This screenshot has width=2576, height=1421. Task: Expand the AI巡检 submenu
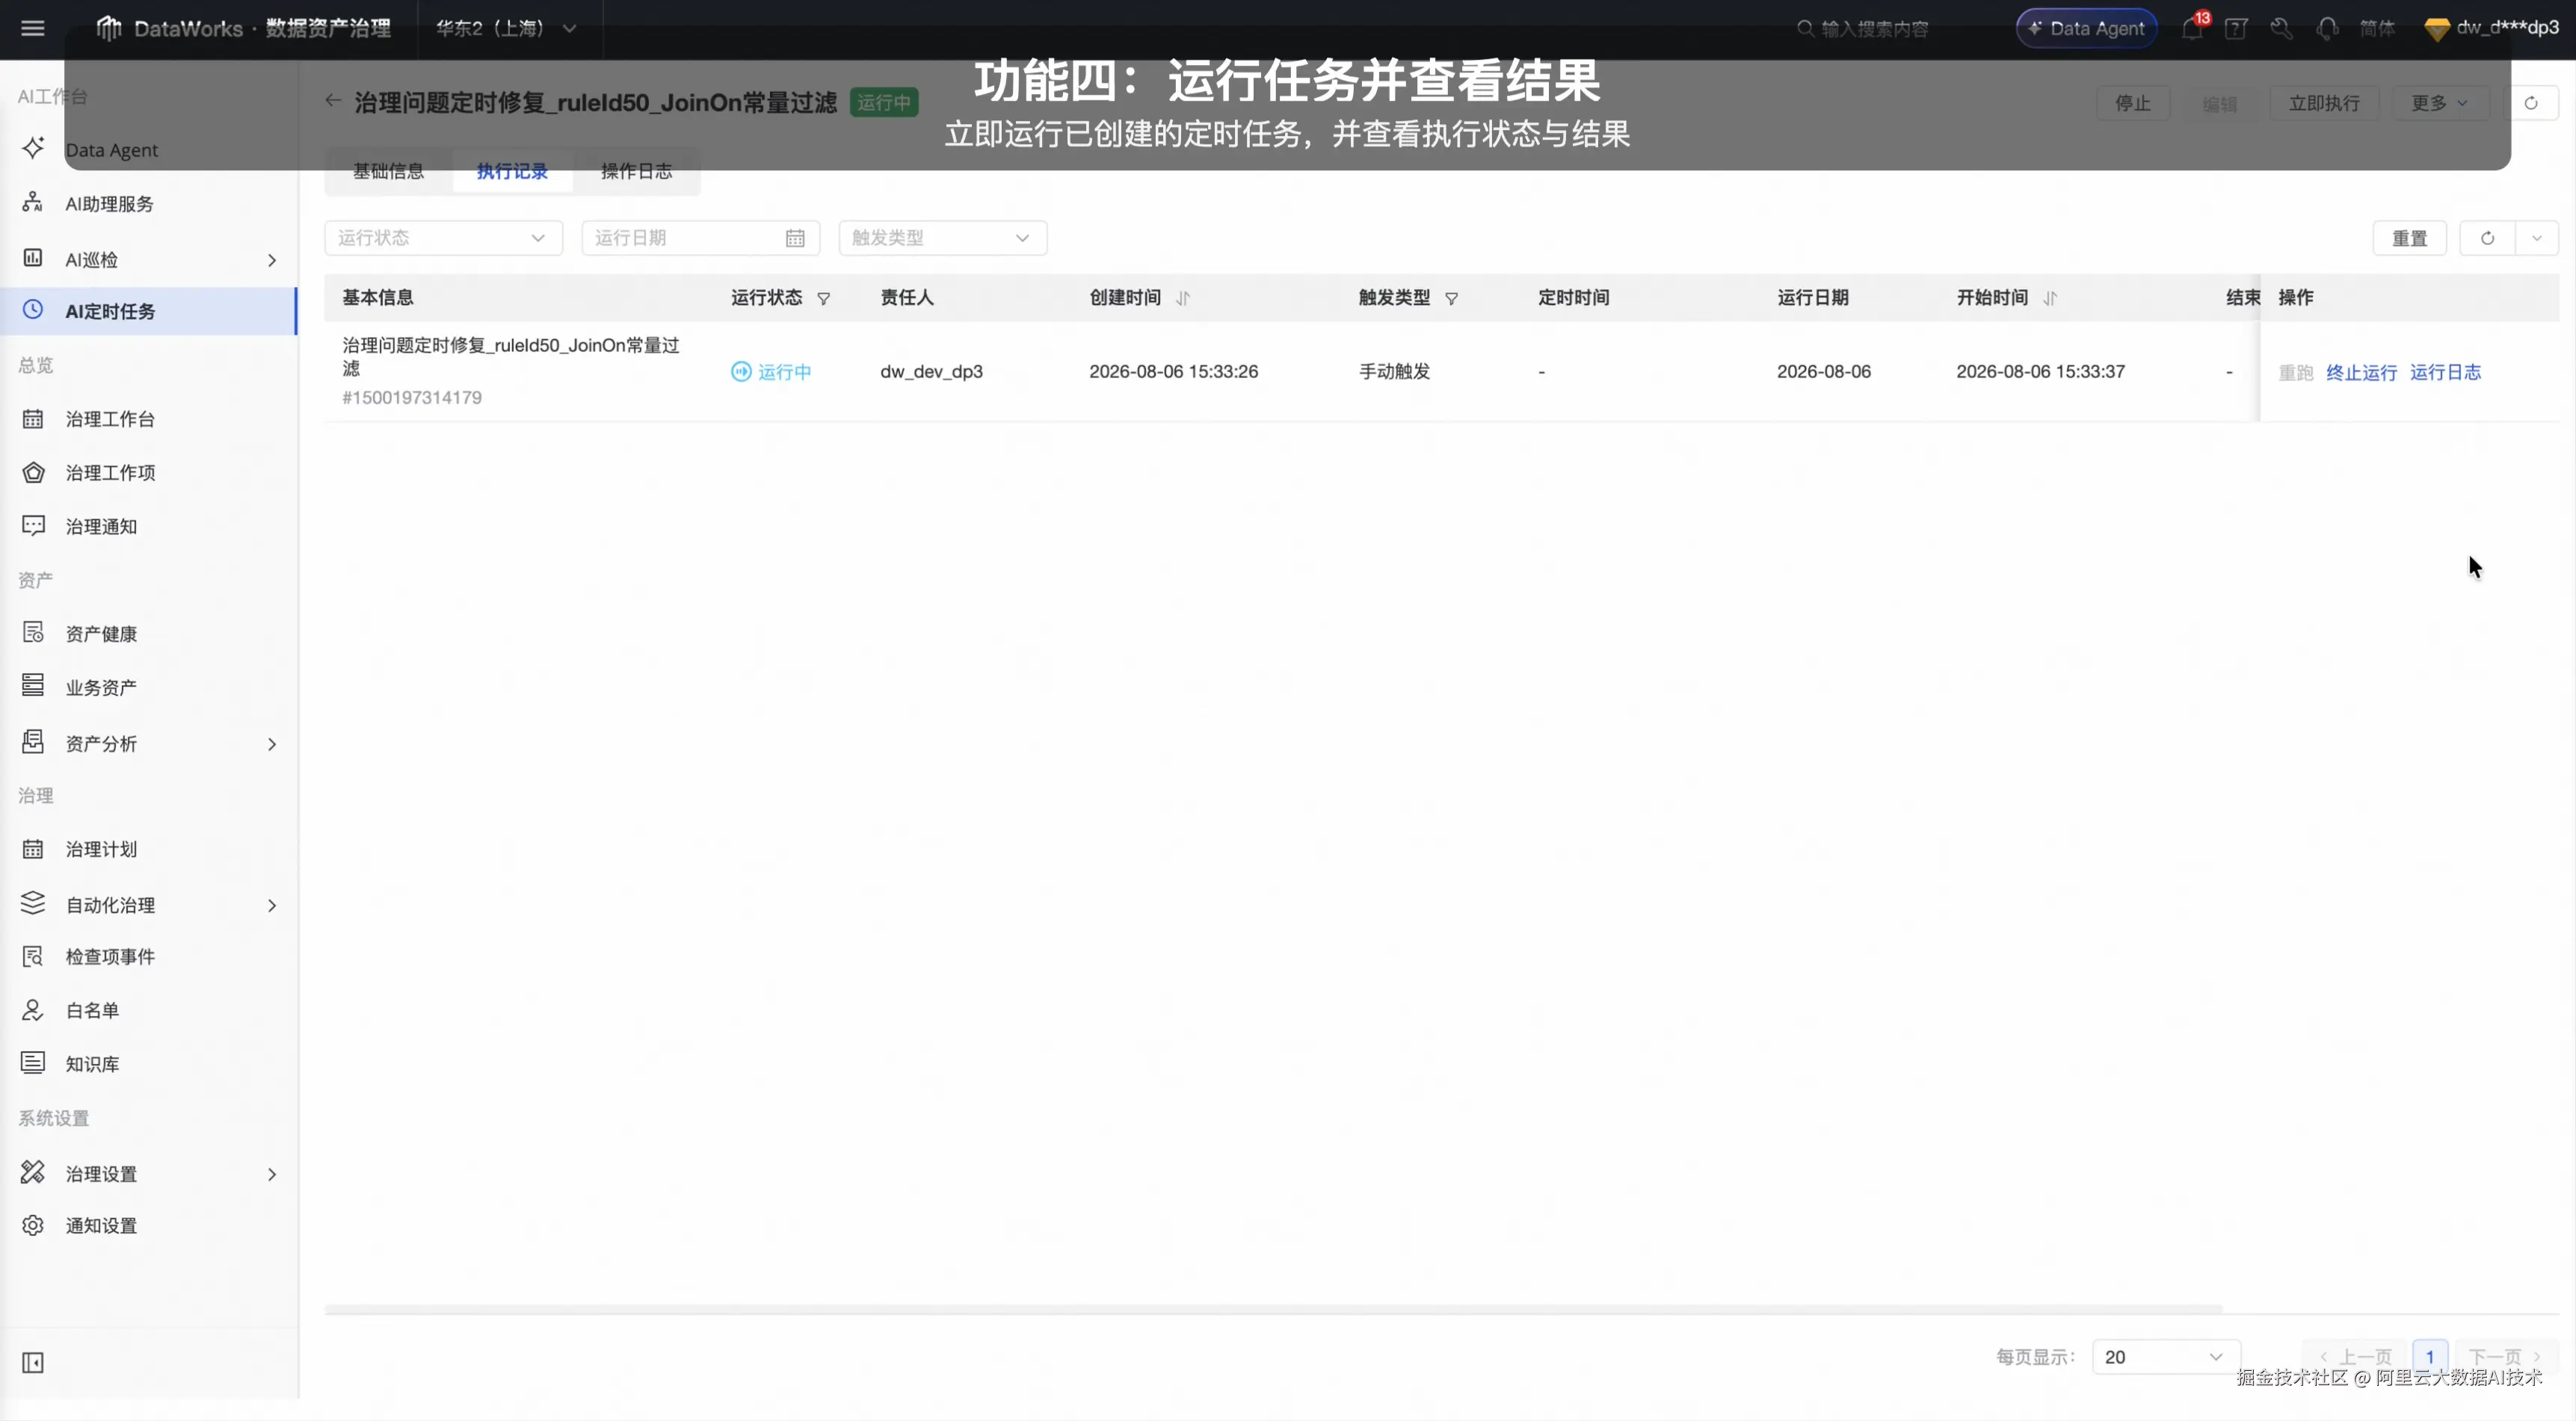click(272, 260)
